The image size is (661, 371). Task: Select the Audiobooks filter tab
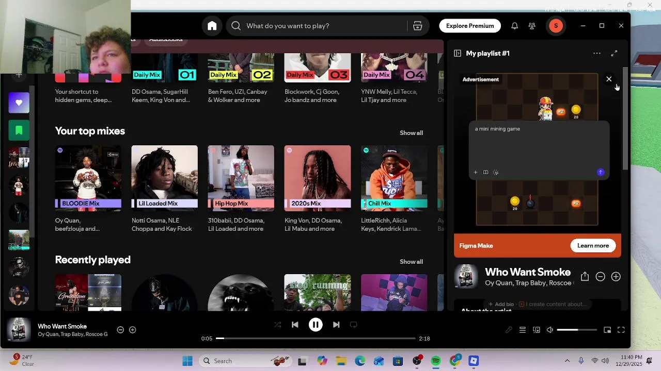click(x=166, y=41)
